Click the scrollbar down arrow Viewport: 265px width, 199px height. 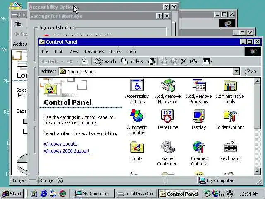[x=258, y=172]
